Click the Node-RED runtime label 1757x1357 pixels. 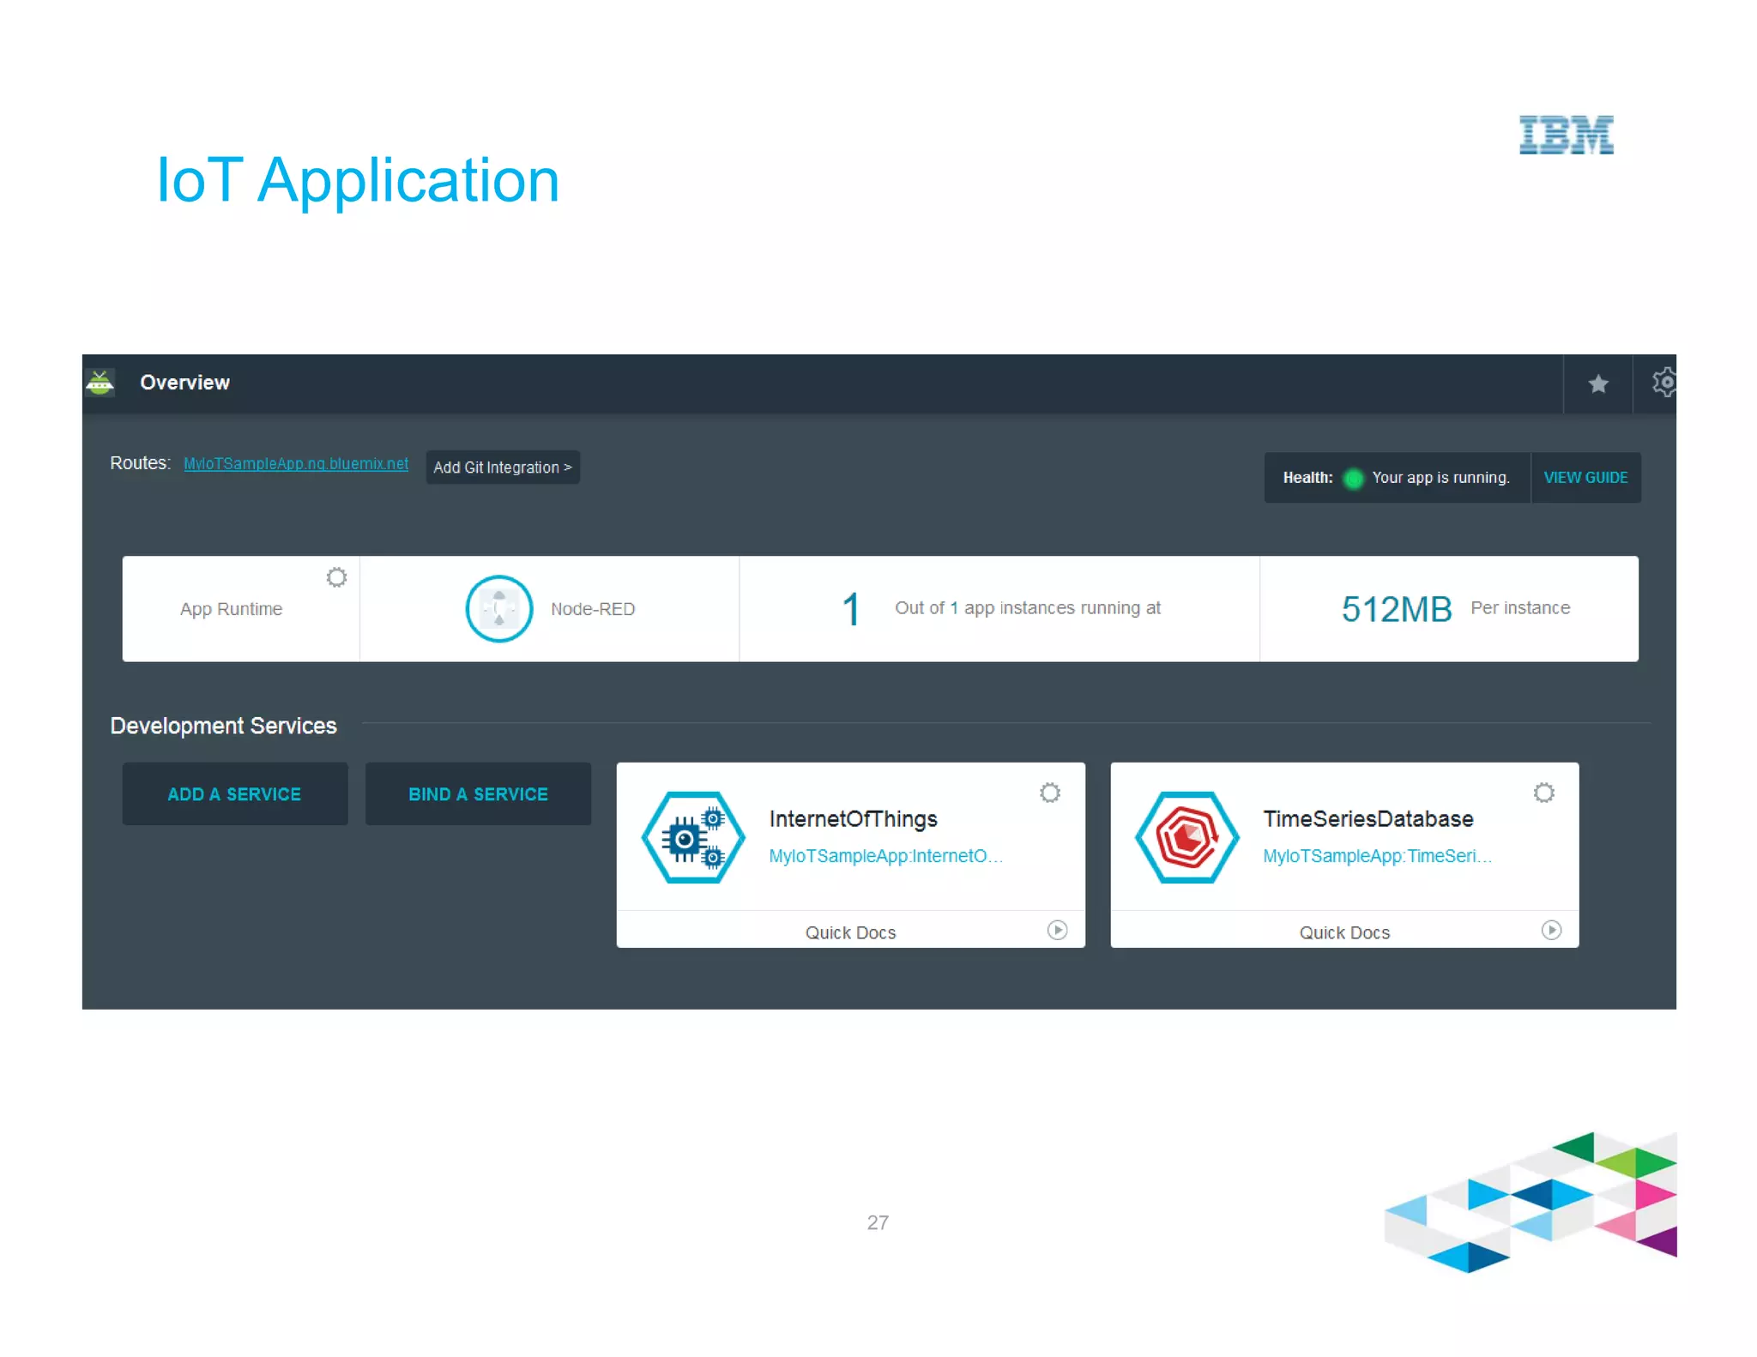pos(593,609)
